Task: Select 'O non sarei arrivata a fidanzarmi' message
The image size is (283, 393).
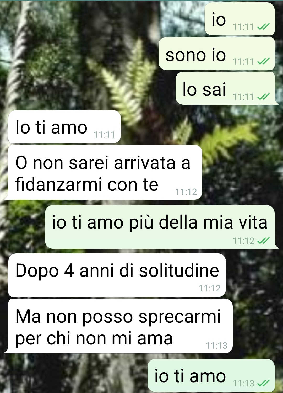Action: tap(103, 172)
